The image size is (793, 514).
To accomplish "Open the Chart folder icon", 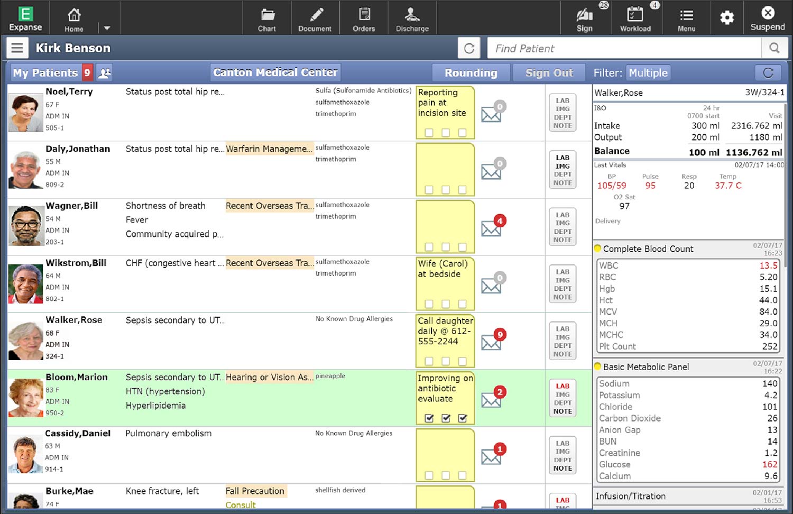I will click(x=267, y=19).
